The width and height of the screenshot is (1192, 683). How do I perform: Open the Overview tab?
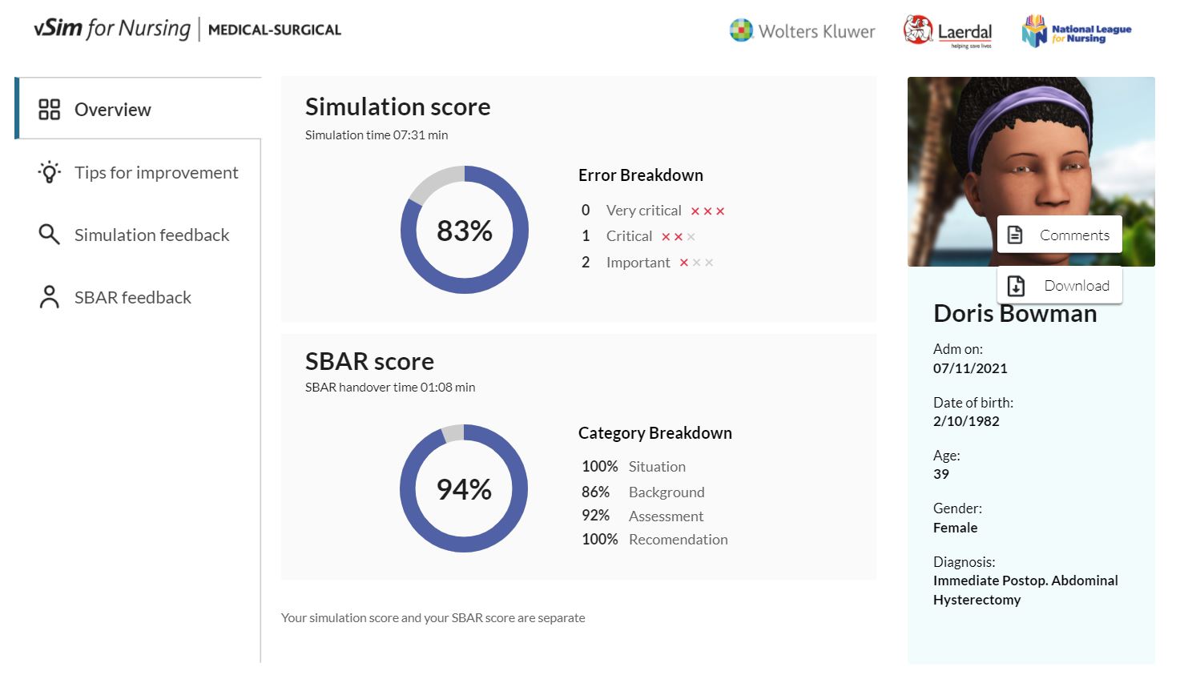pos(139,109)
